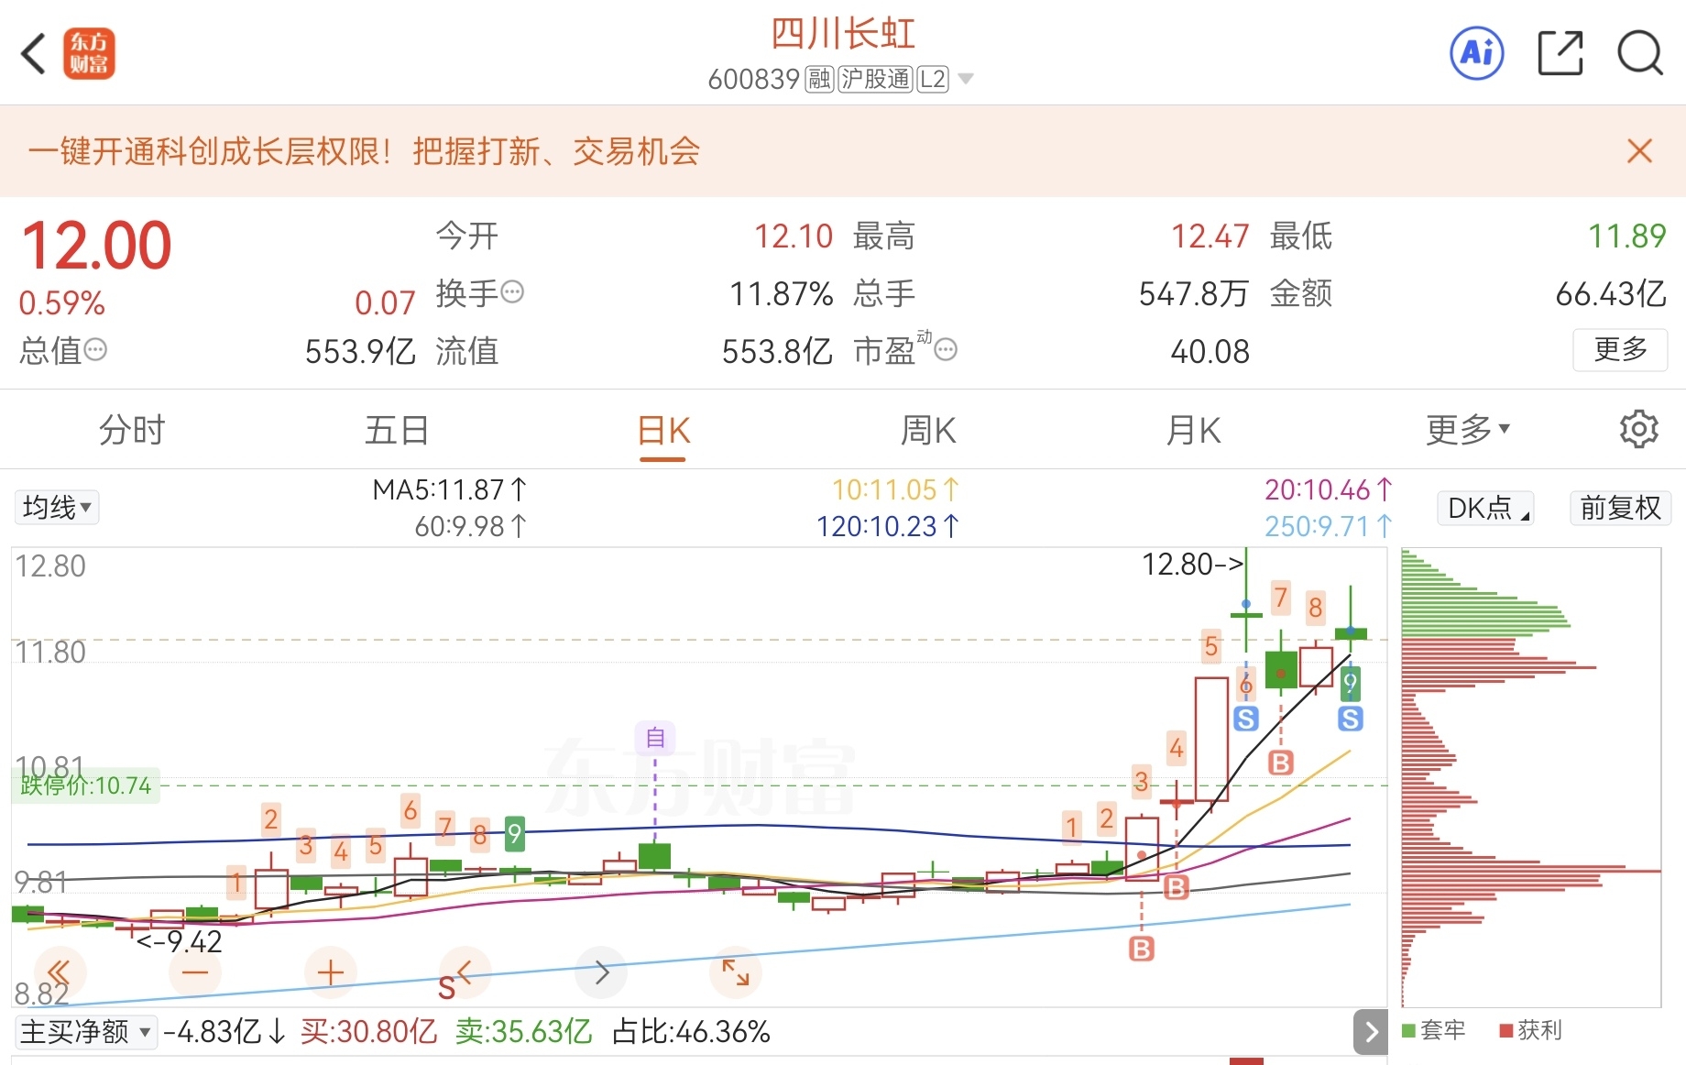
Task: Switch to the 月K tab
Action: (x=1194, y=430)
